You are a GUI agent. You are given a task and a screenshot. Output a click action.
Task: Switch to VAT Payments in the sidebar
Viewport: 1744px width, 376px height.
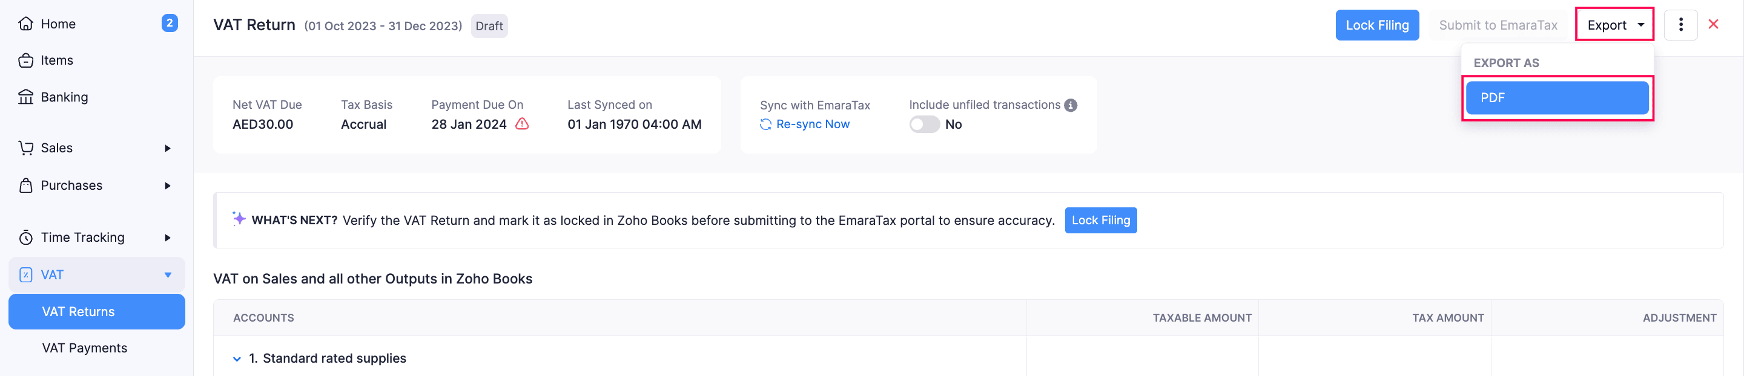[x=84, y=347]
